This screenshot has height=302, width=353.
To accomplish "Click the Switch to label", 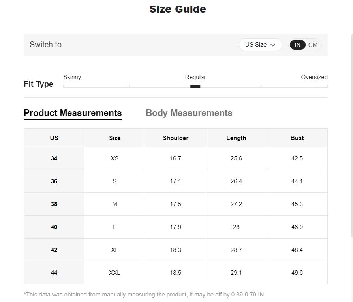I will pyautogui.click(x=45, y=45).
